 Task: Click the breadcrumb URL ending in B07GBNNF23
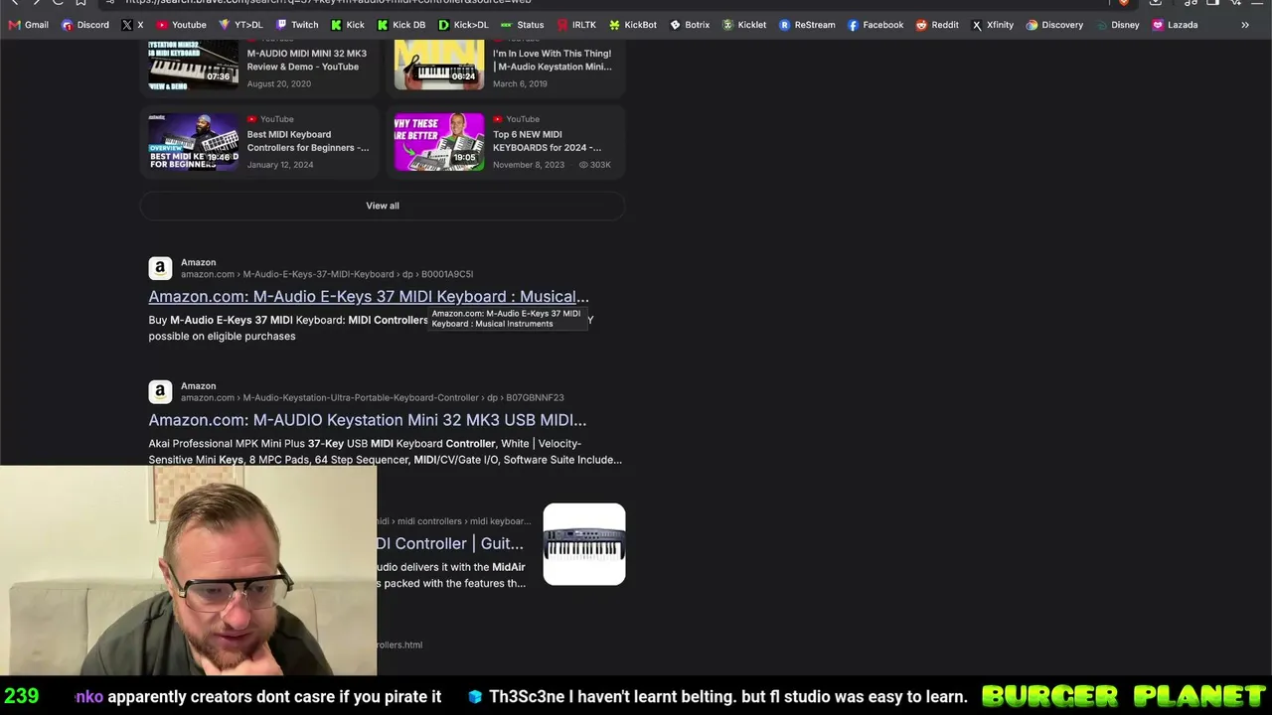click(372, 397)
